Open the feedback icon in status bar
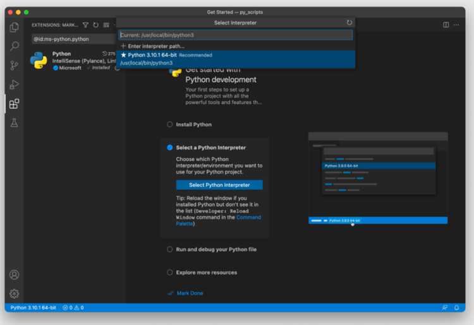Screen dimensions: 474x325 click(x=445, y=308)
